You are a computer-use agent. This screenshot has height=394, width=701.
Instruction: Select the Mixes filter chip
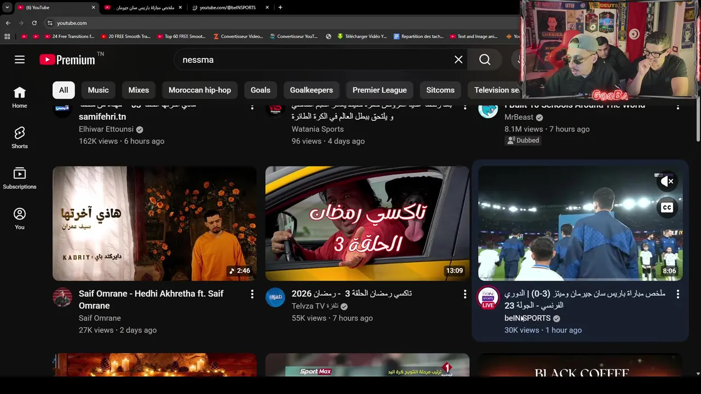point(139,90)
